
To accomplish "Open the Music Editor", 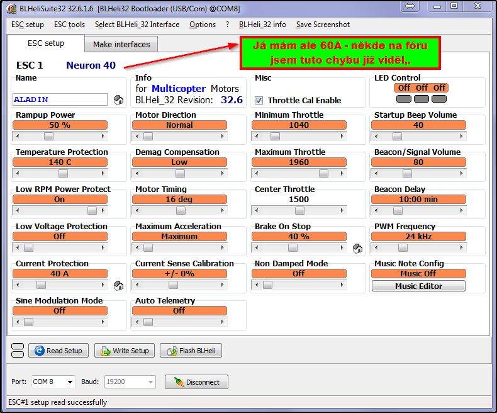I will tap(418, 286).
